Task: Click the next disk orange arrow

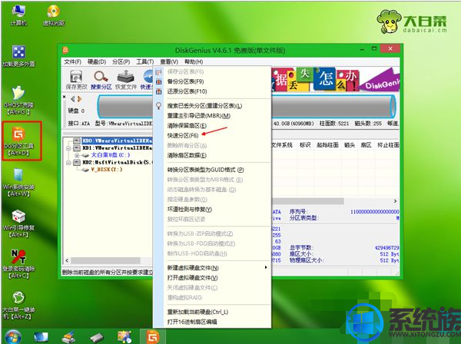Action: pos(79,99)
